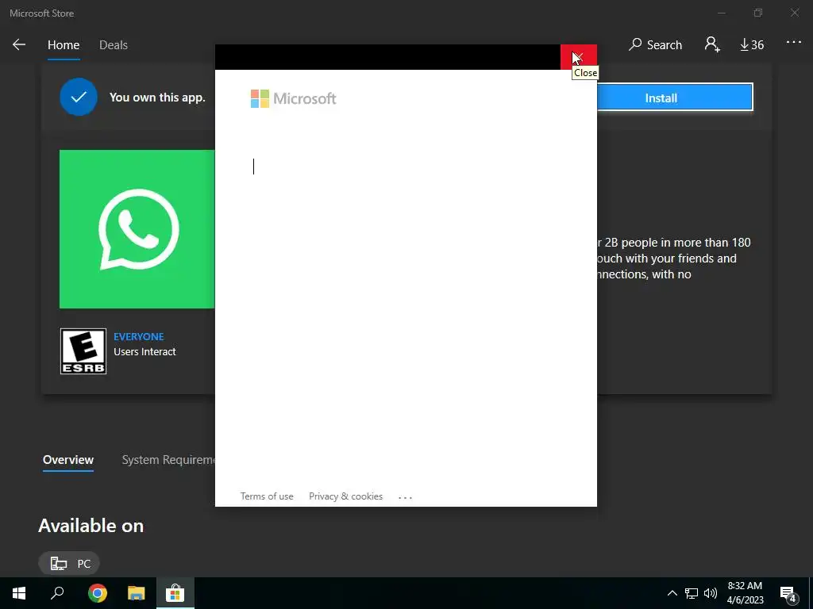Switch to System Requirements tab

click(168, 460)
